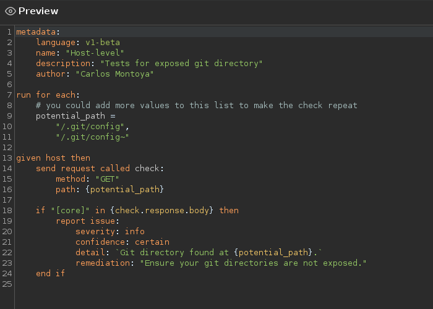Click check.response.body in the if condition
The image size is (433, 309).
pyautogui.click(x=161, y=211)
